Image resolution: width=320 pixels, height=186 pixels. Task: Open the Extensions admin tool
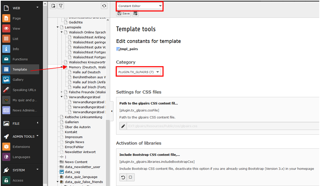tap(21, 147)
